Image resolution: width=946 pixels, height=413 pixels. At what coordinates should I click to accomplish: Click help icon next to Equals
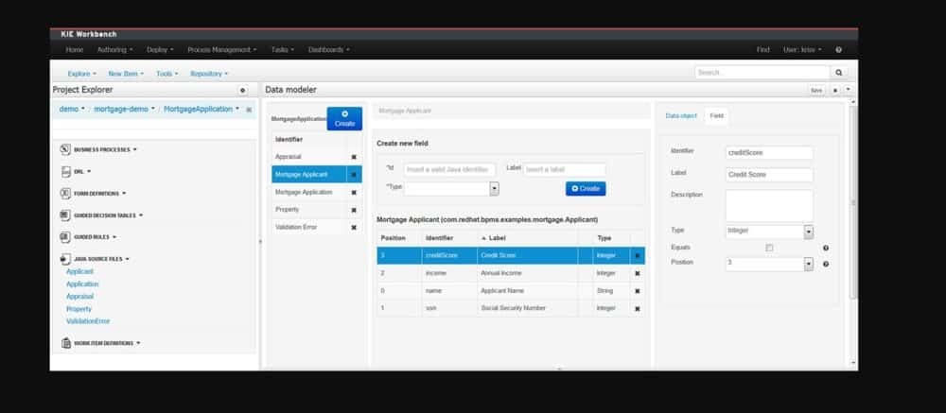tap(826, 248)
